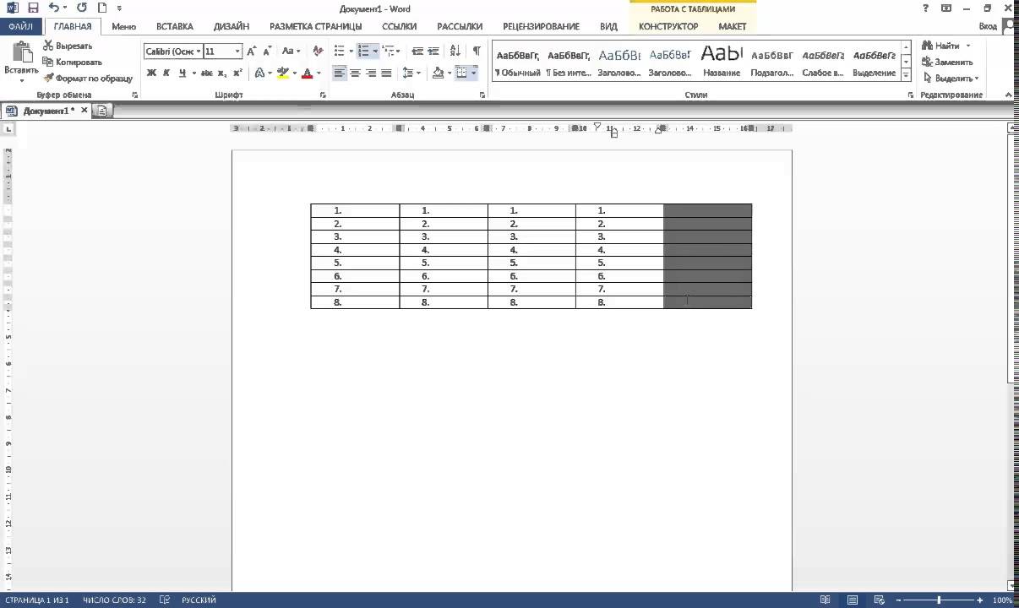Click the Вставить (Paste) clipboard icon
The width and height of the screenshot is (1019, 608).
pos(21,52)
